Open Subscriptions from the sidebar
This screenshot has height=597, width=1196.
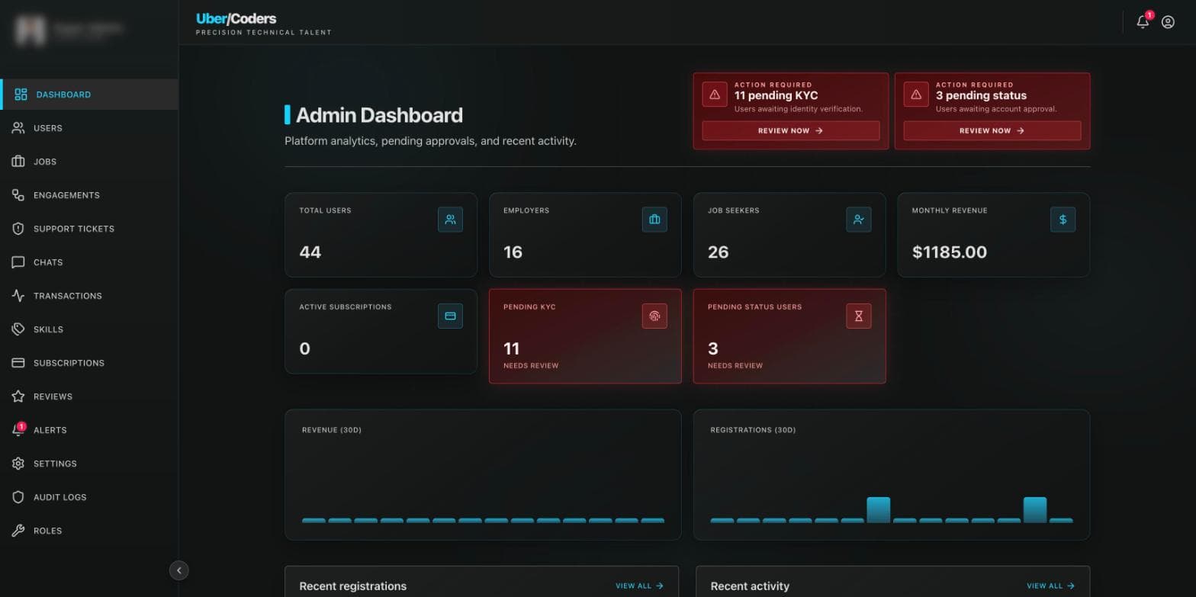[89, 363]
